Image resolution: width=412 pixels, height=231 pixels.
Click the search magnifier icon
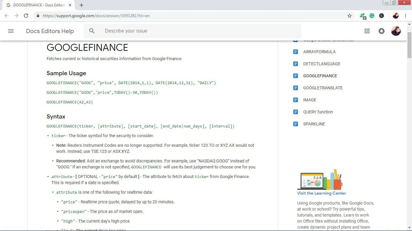pyautogui.click(x=92, y=31)
